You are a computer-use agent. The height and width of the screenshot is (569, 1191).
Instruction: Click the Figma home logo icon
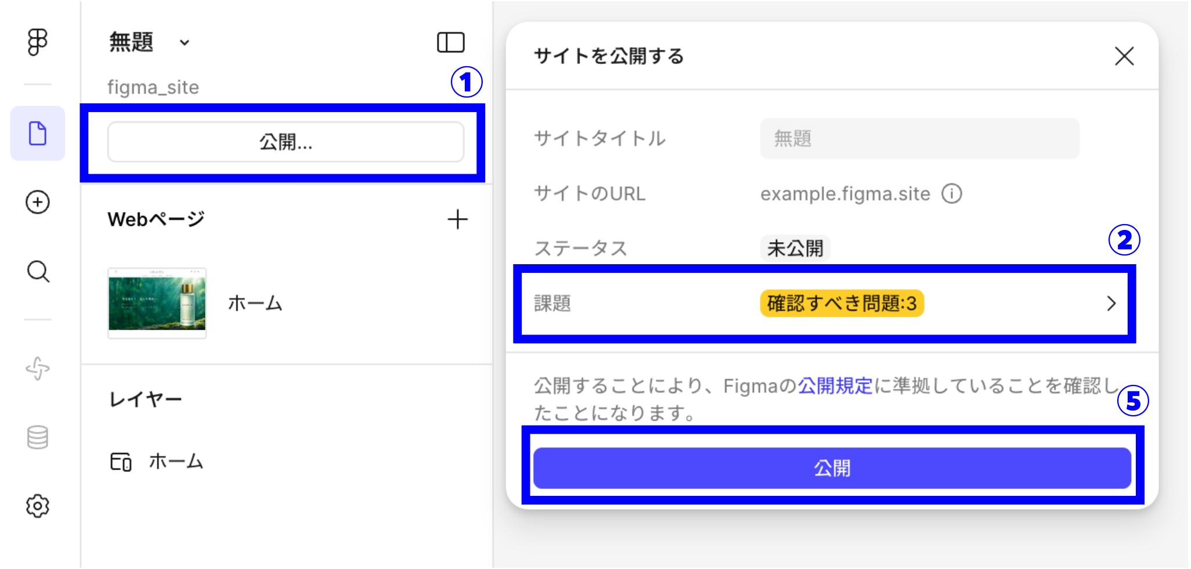click(x=37, y=41)
